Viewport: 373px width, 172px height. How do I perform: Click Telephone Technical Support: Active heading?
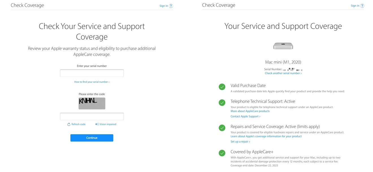pyautogui.click(x=263, y=101)
